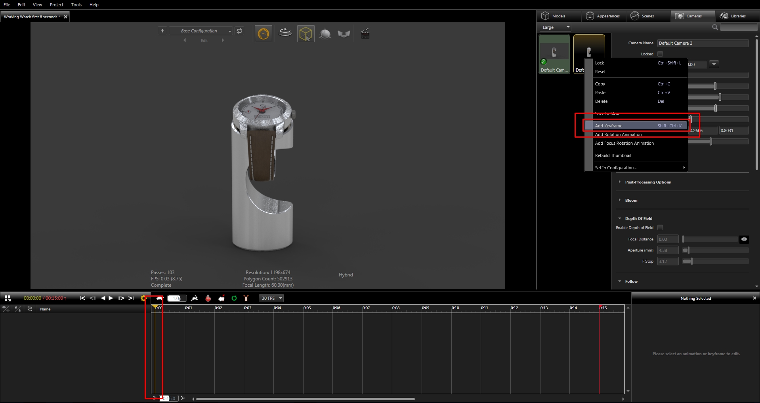Toggle the Locked checkbox for camera
The height and width of the screenshot is (403, 760).
click(660, 54)
